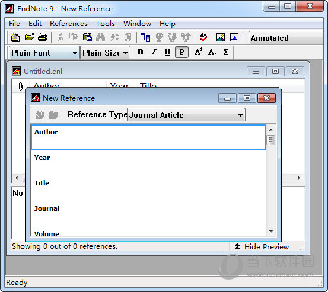
Task: Open the Help menu
Action: (167, 24)
